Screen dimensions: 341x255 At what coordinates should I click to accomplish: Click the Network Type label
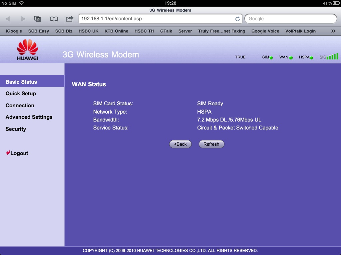[110, 112]
